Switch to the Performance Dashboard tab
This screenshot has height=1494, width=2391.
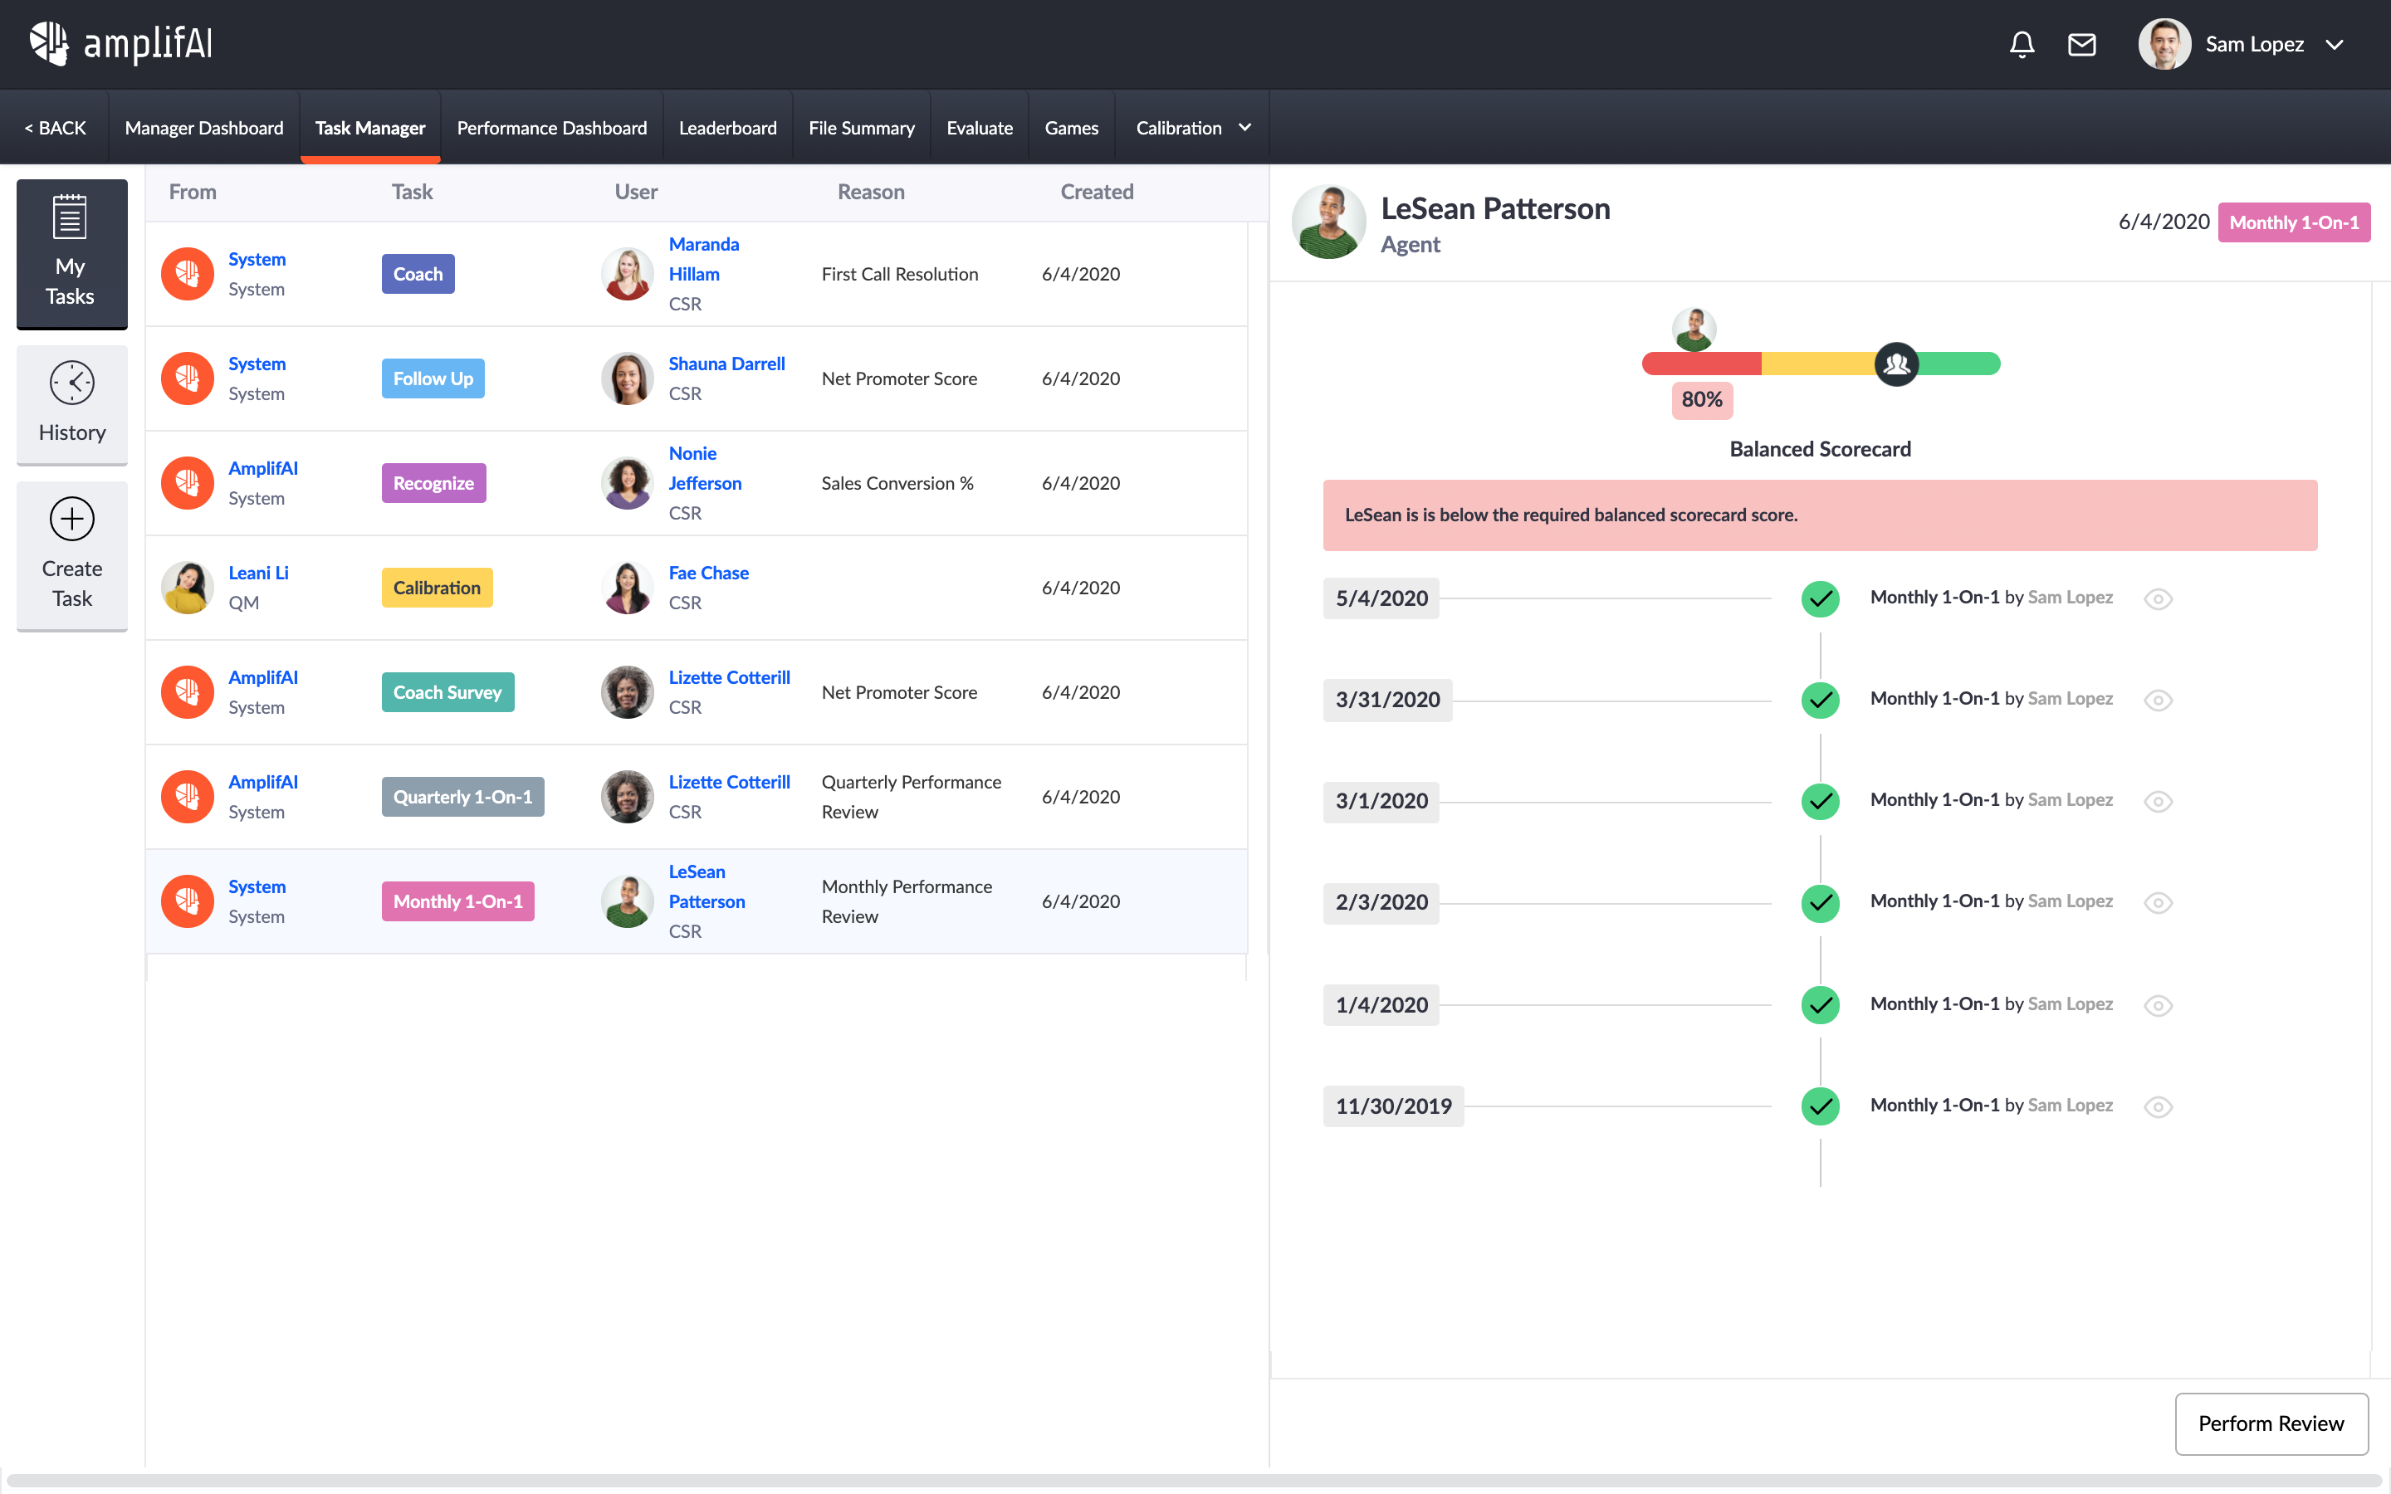(x=551, y=128)
